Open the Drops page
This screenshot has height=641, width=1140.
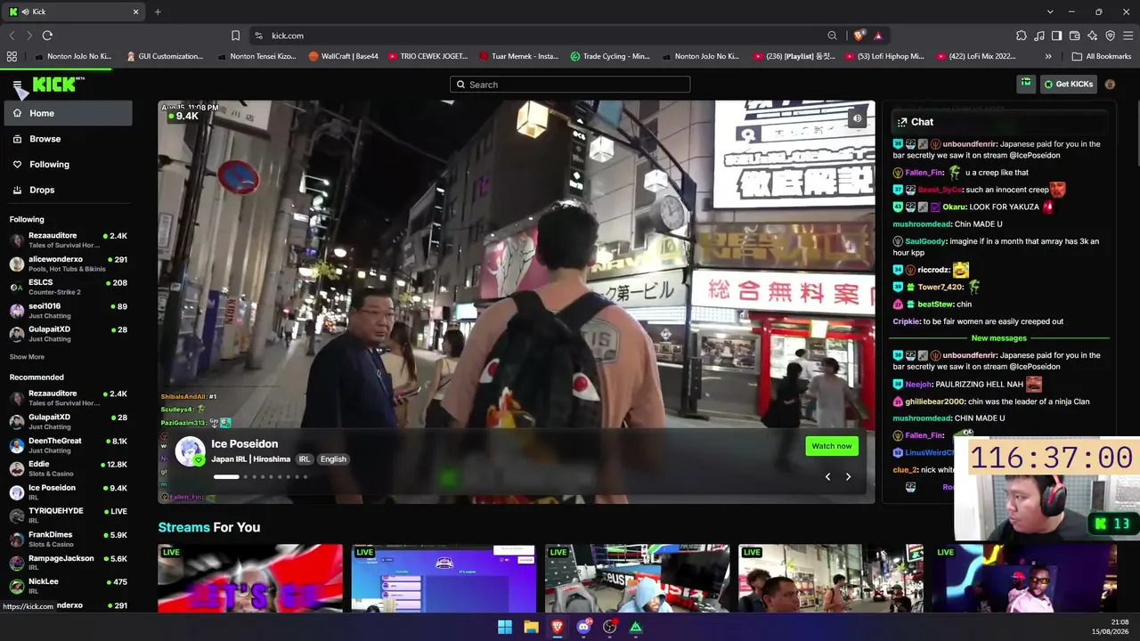69,190
